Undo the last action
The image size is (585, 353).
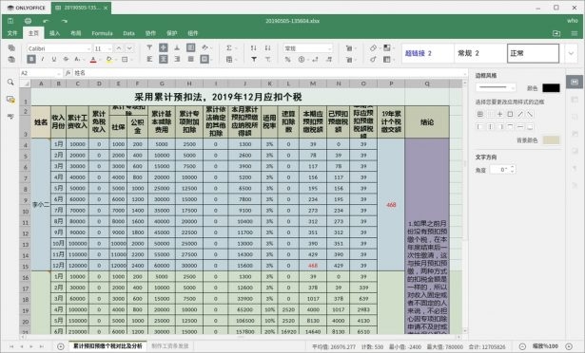(46, 21)
